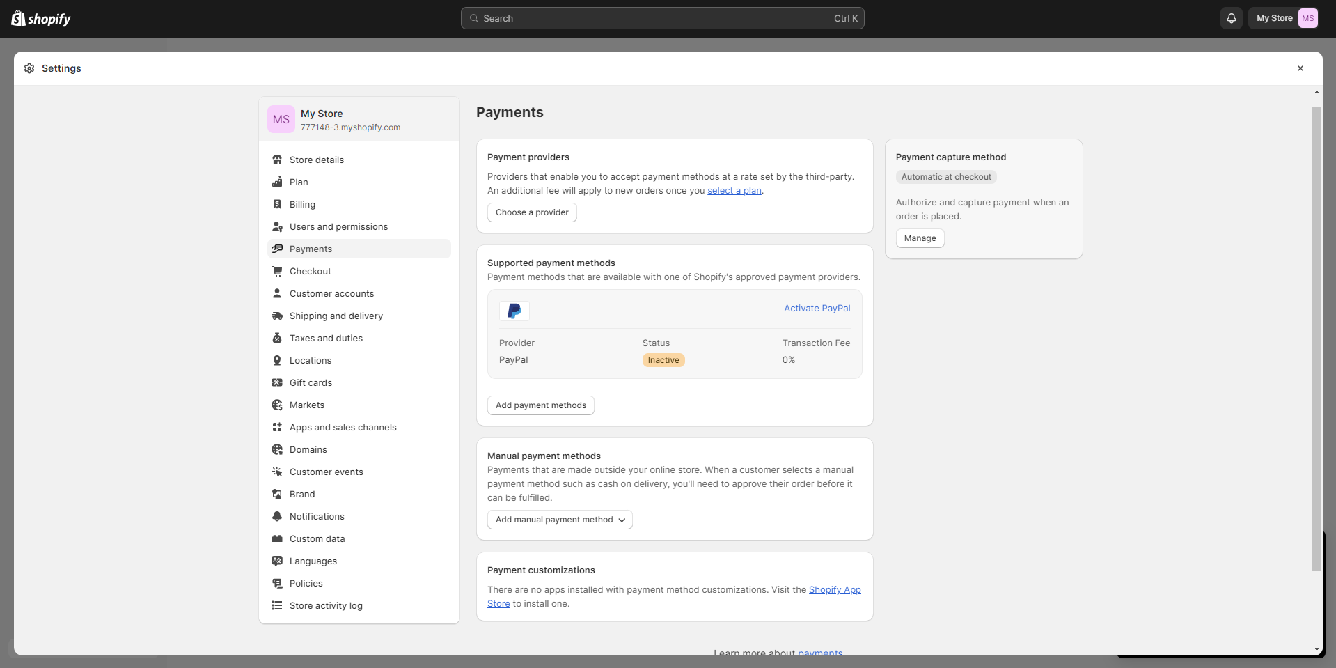The image size is (1336, 668).
Task: Click the Shipping and delivery truck icon
Action: 277,316
